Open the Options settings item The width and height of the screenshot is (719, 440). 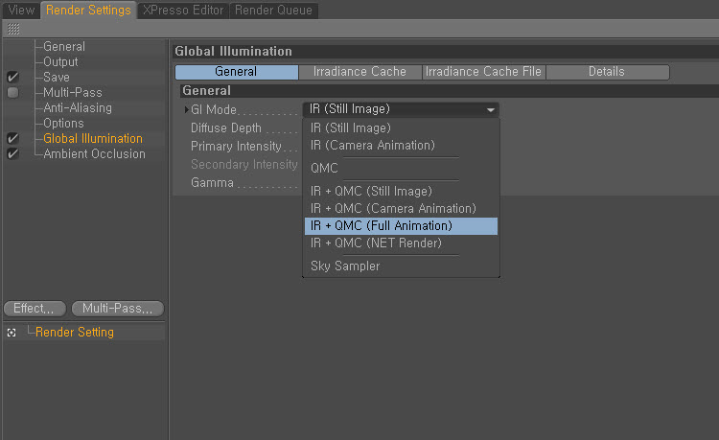click(63, 124)
